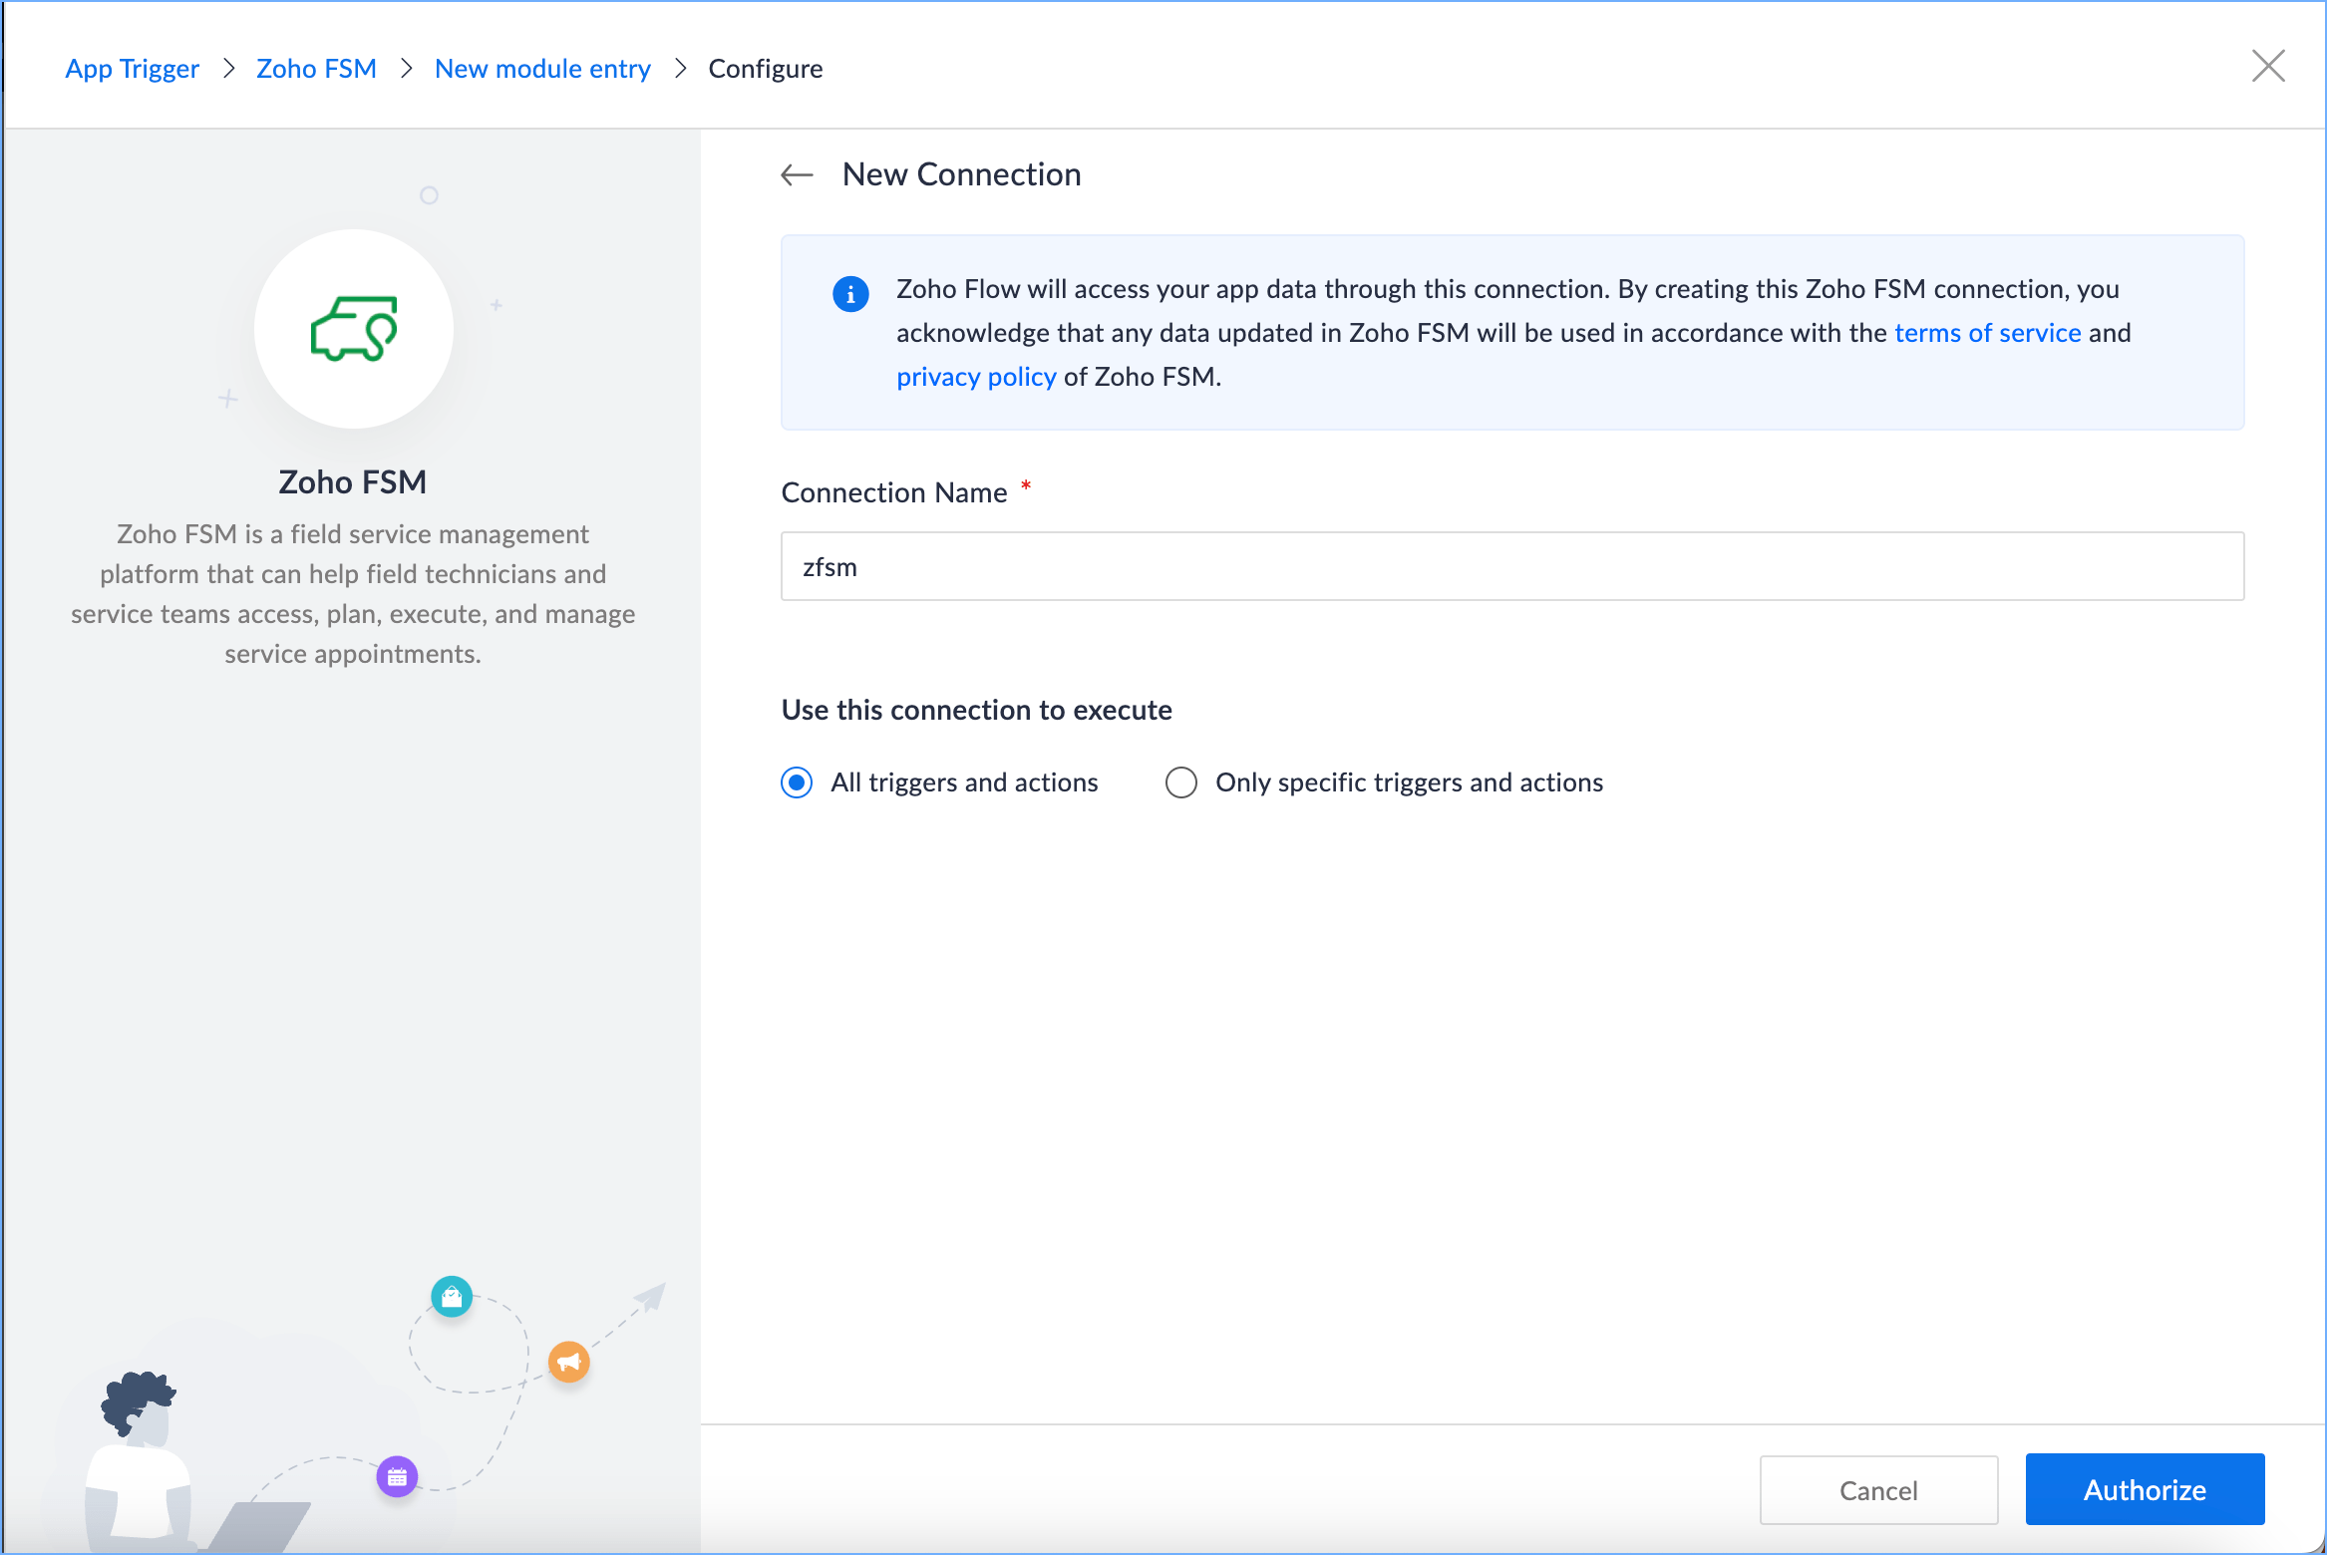The image size is (2327, 1555).
Task: Click the Zoho FSM truck logo
Action: tap(354, 329)
